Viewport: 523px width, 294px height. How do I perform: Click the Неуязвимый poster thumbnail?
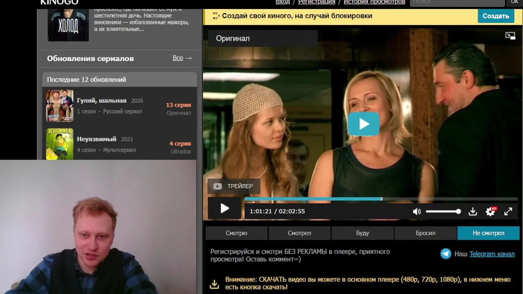coord(60,144)
